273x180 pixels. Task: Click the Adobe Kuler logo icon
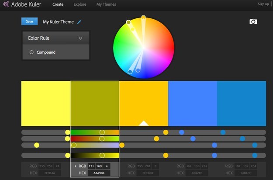click(x=6, y=5)
